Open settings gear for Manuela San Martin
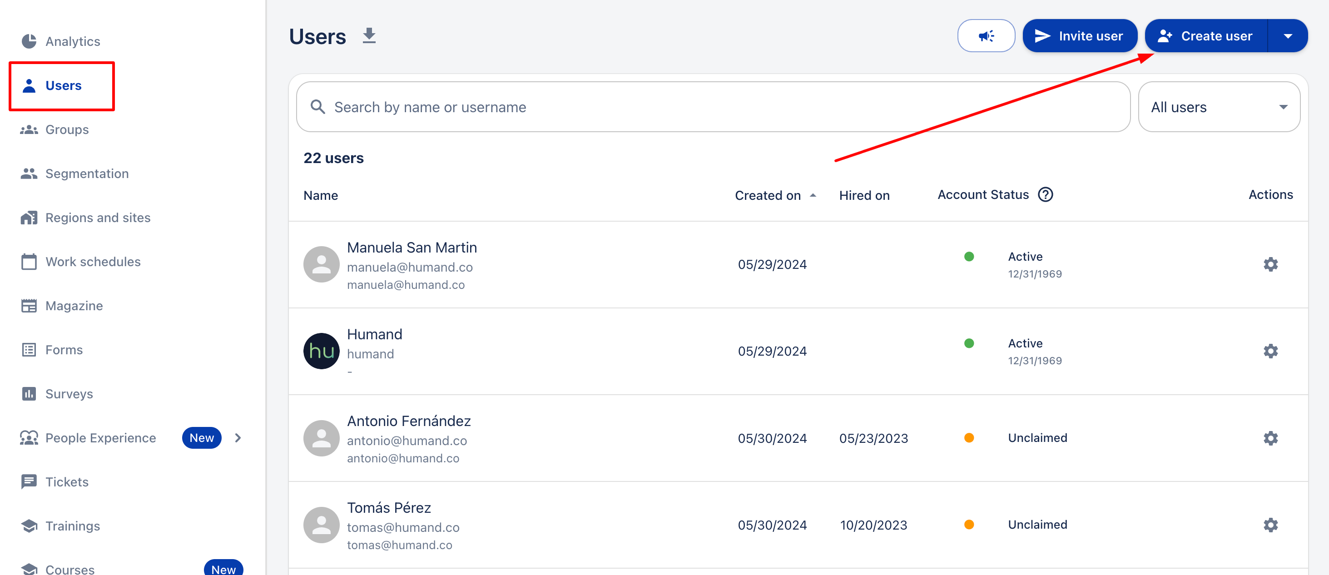The height and width of the screenshot is (575, 1329). (x=1270, y=264)
